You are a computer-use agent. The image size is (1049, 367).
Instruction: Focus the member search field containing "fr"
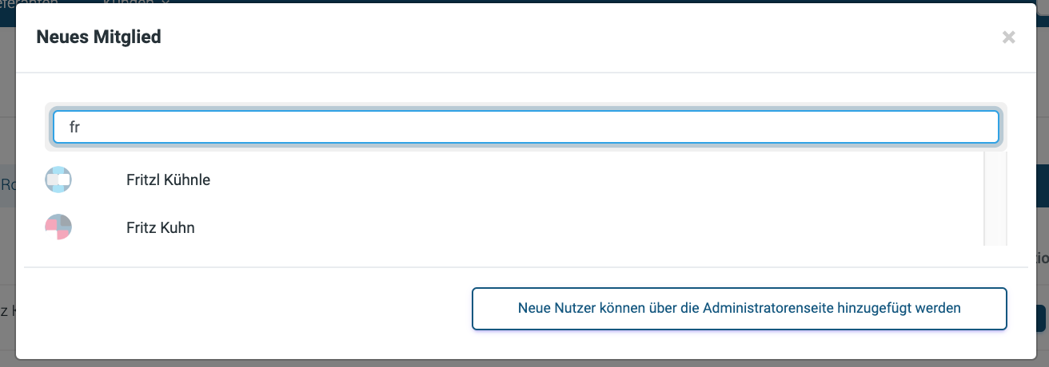525,127
